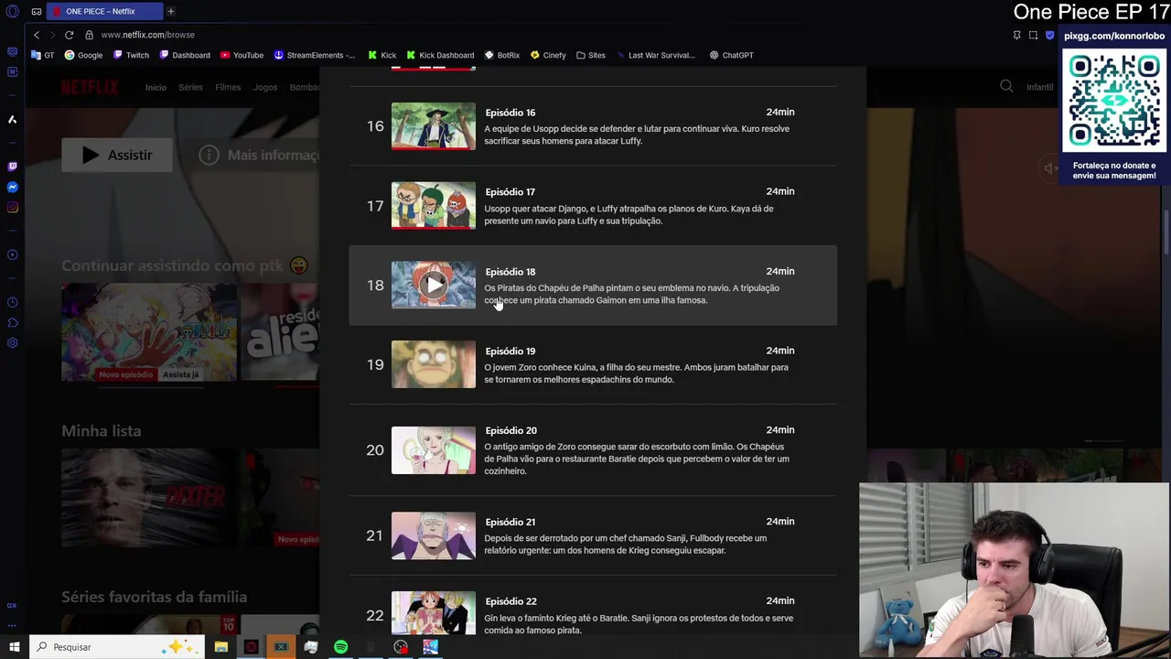Image resolution: width=1171 pixels, height=659 pixels.
Task: Select Episódio 16 thumbnail
Action: point(434,125)
